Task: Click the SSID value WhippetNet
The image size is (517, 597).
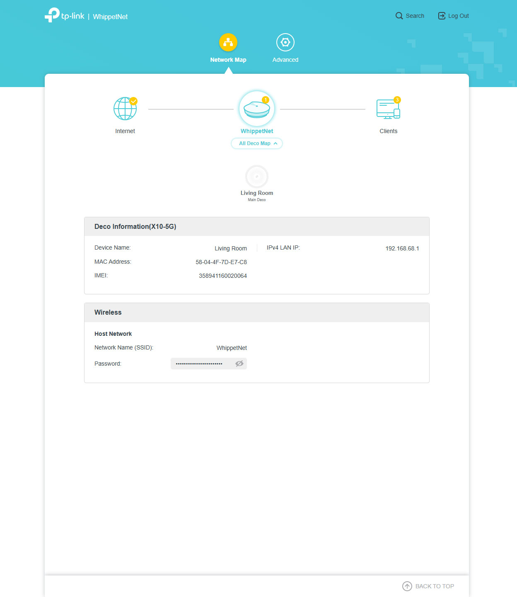Action: 232,348
